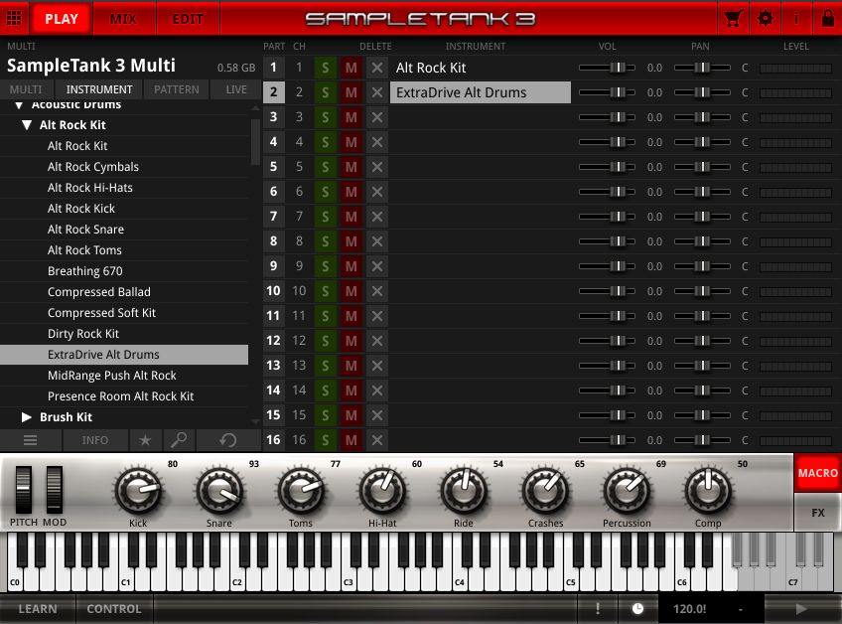Mute part 1

tap(351, 68)
